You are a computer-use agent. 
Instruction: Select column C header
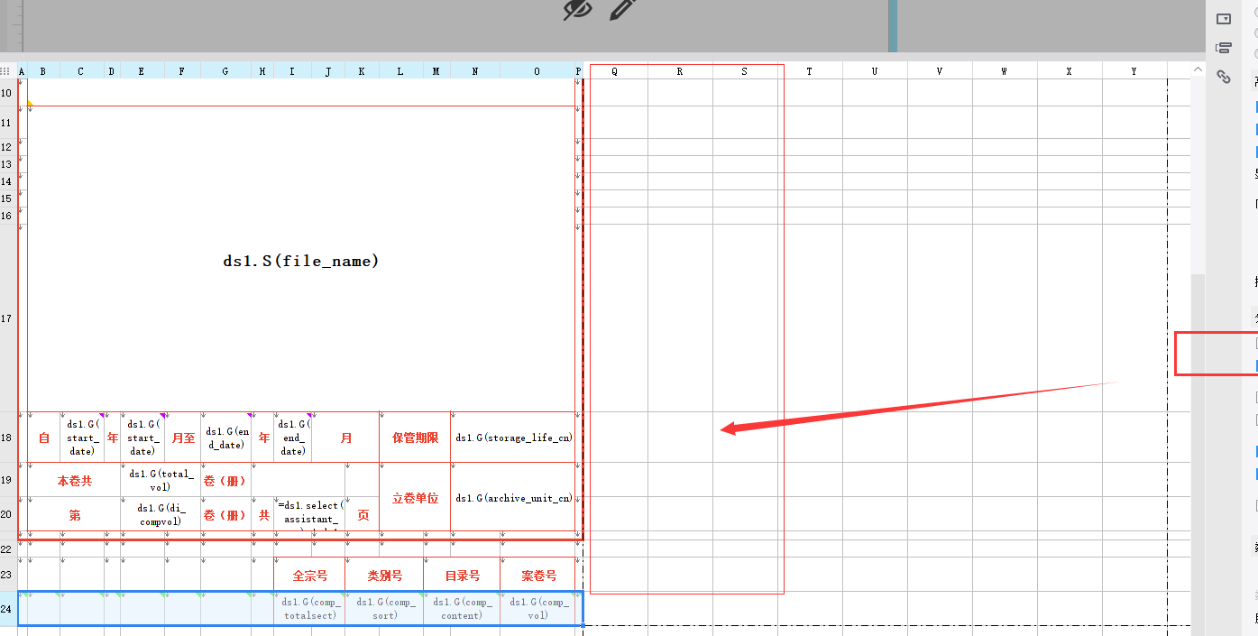(82, 71)
